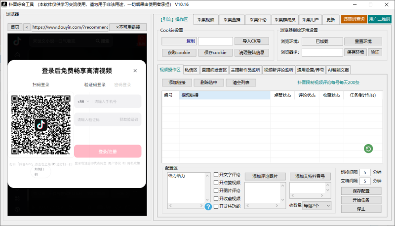Select the 【引流】操作区 tab
This screenshot has height=226, width=395.
click(x=174, y=19)
